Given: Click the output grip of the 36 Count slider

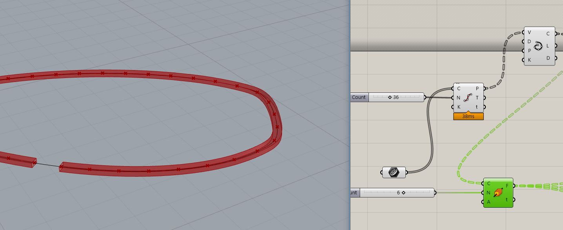Looking at the screenshot, I should click(x=425, y=97).
